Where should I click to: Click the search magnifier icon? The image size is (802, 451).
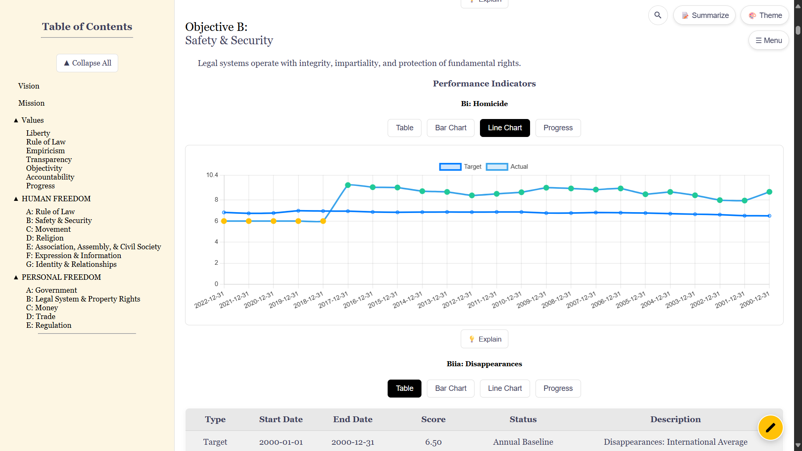click(x=658, y=15)
